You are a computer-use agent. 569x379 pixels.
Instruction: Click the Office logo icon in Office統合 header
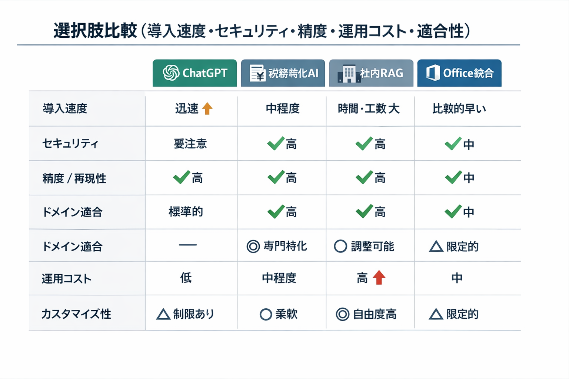click(x=433, y=73)
